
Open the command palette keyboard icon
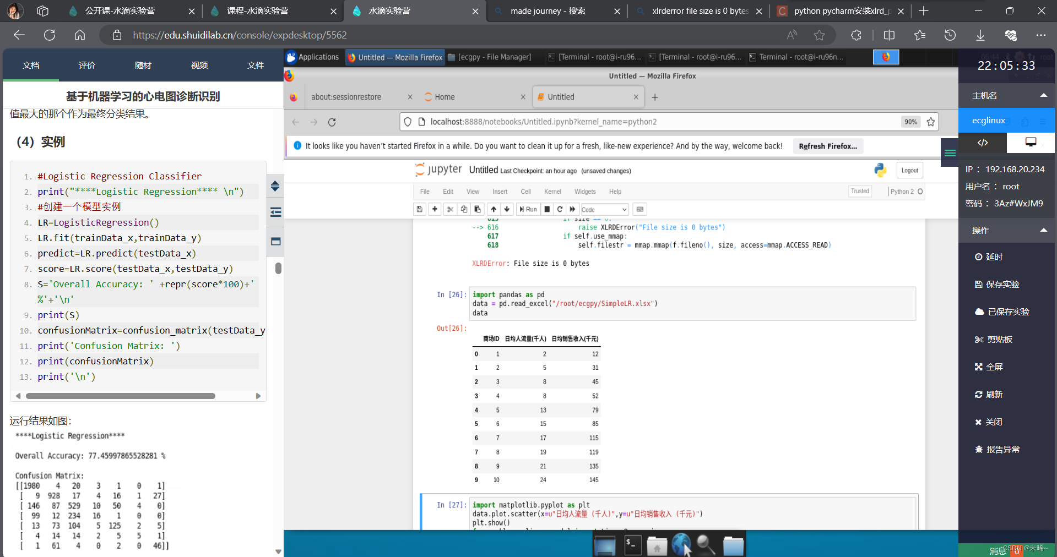tap(639, 209)
